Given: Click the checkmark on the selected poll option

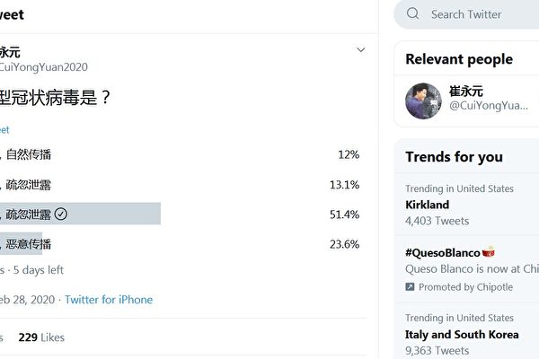Looking at the screenshot, I should point(61,214).
